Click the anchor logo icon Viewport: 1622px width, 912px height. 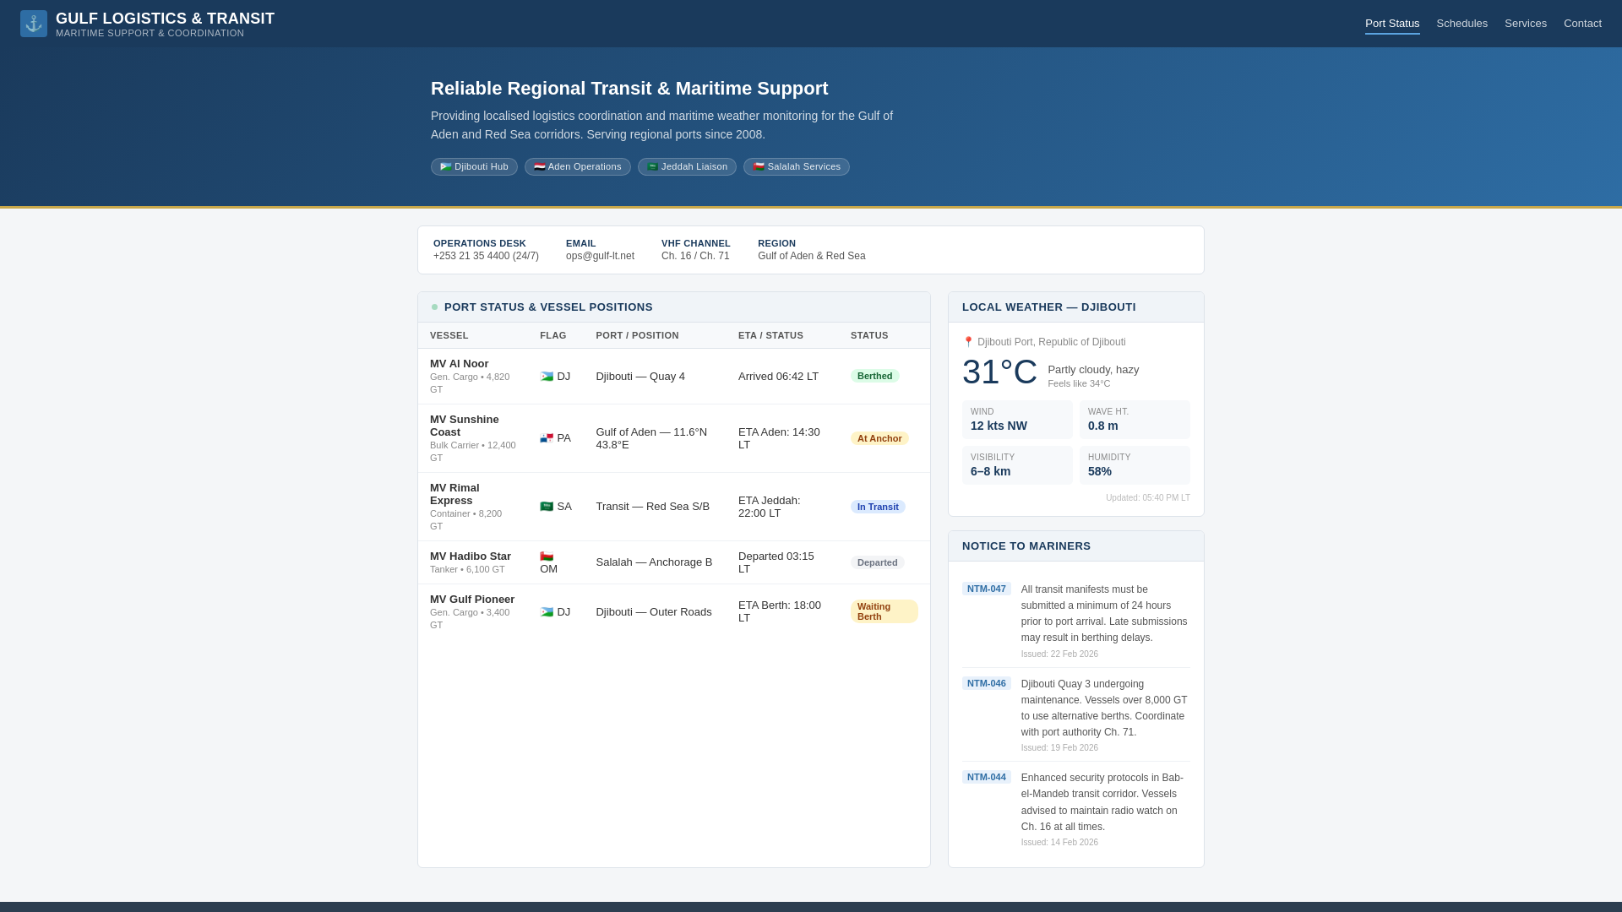(x=34, y=24)
